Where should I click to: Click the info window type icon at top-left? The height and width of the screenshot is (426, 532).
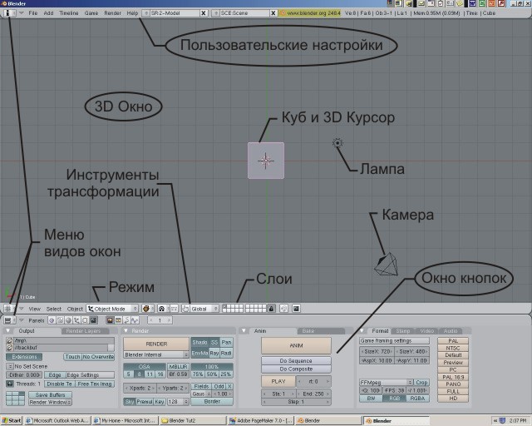10,14
